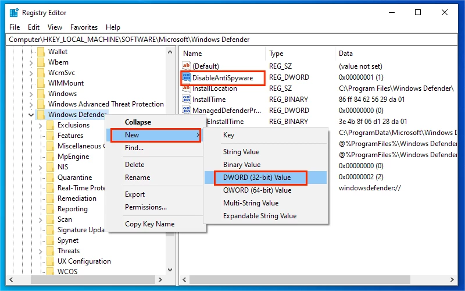
Task: Click the Spynet folder icon
Action: point(50,240)
